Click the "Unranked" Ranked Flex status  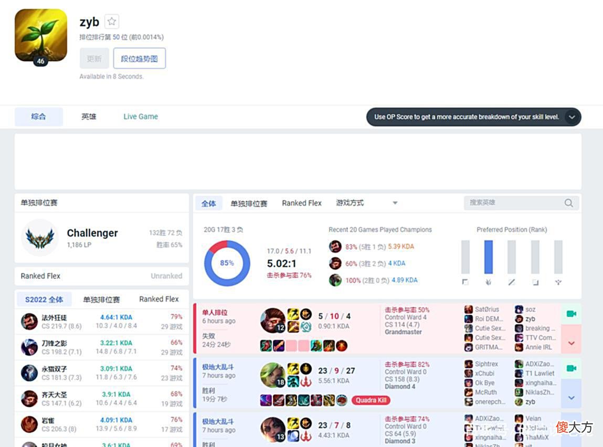166,276
